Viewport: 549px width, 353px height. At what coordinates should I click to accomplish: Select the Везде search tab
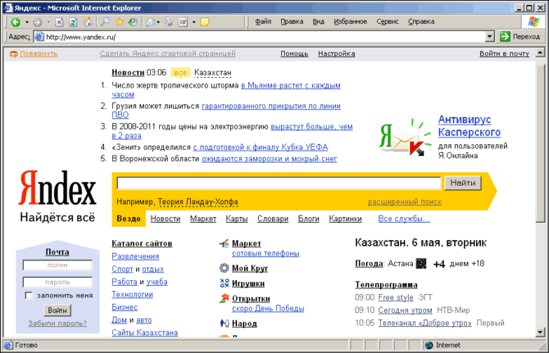[129, 219]
